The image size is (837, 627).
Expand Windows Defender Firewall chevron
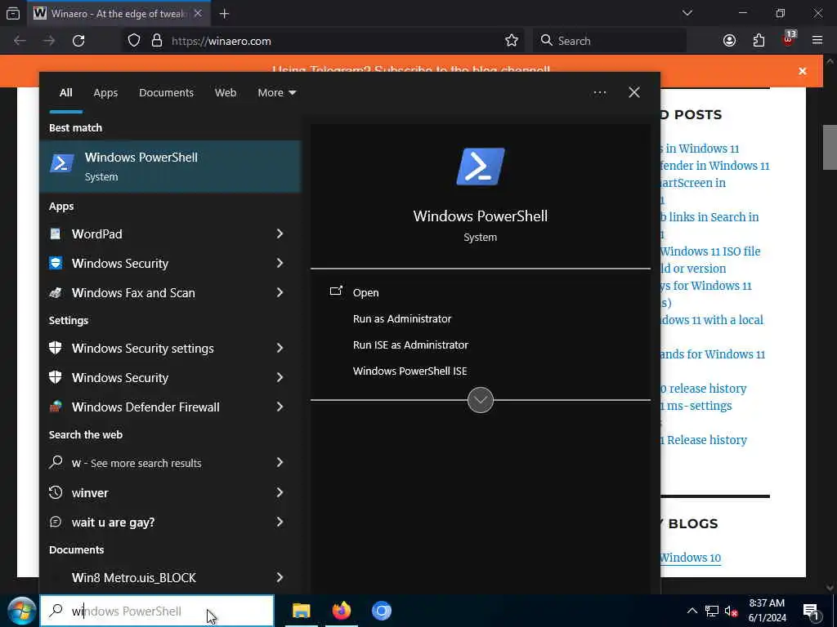click(280, 407)
